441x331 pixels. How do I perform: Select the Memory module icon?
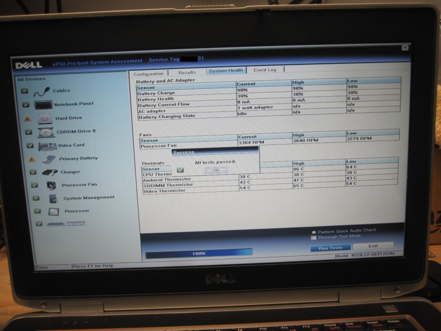56,224
